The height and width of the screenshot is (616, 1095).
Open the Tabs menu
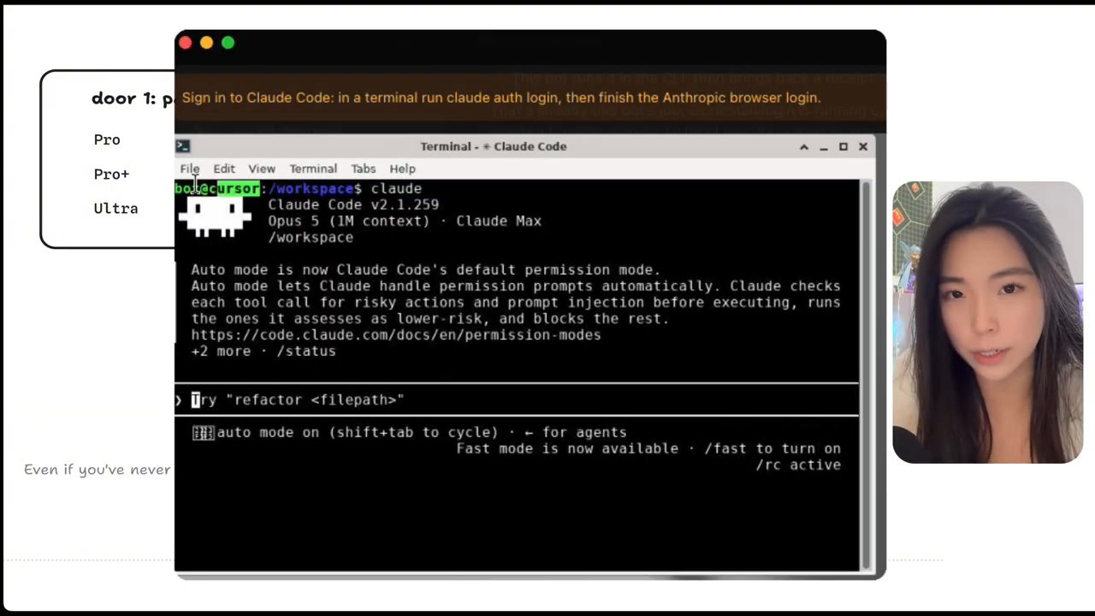(x=363, y=169)
